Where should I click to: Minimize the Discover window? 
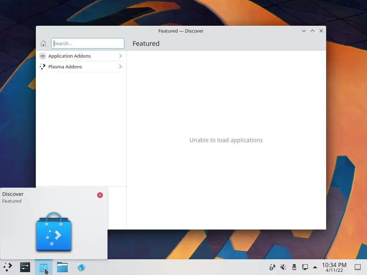coord(304,31)
